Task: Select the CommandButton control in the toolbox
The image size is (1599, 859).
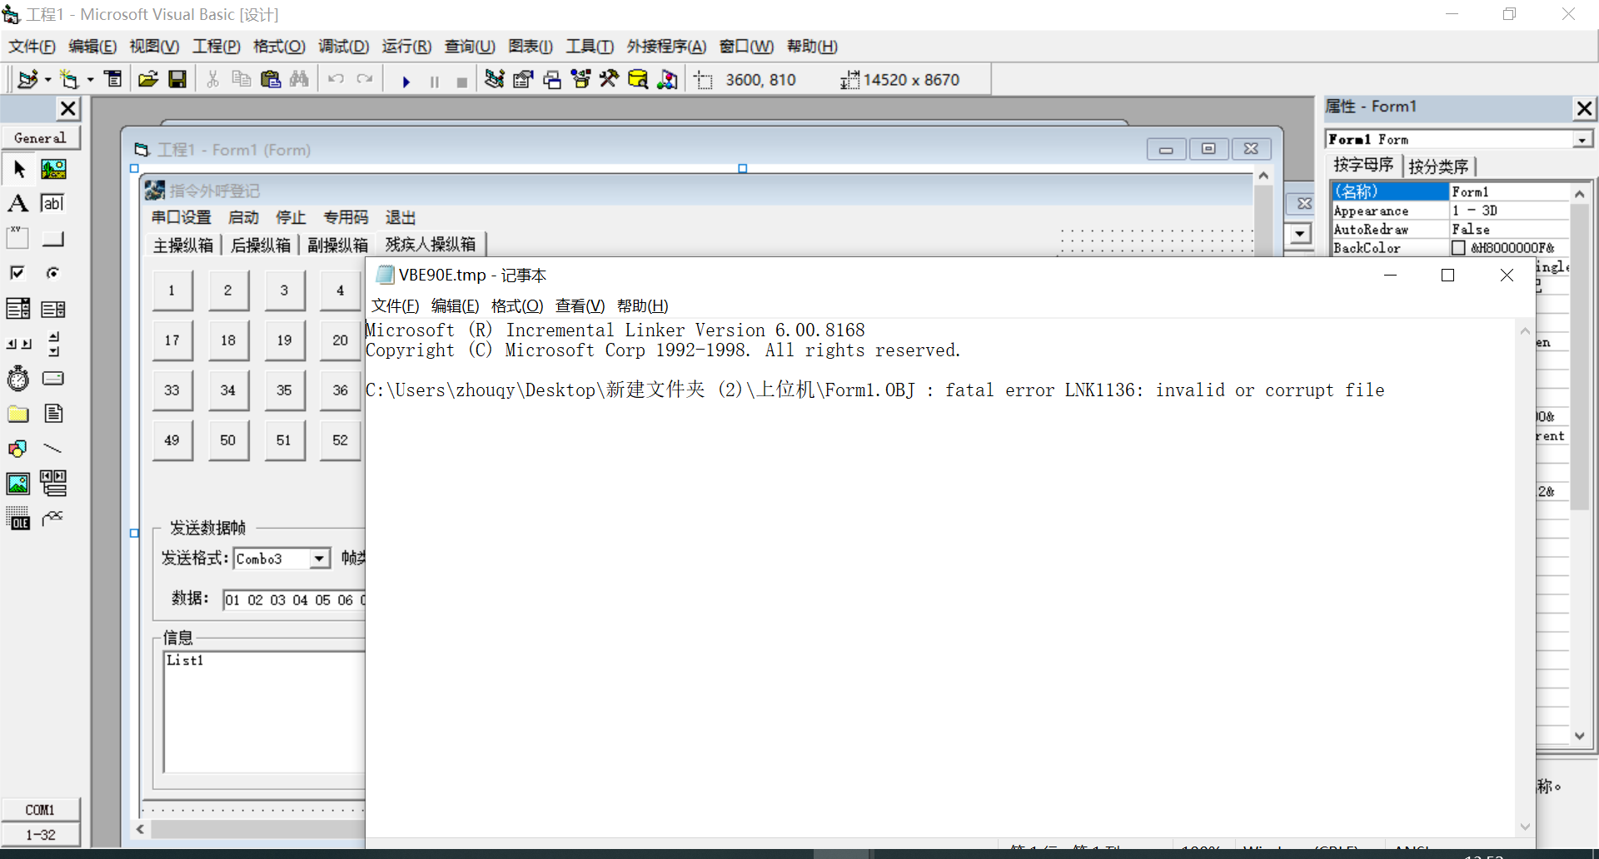Action: click(x=53, y=239)
